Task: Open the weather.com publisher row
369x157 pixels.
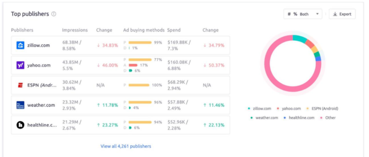Action: pyautogui.click(x=120, y=105)
